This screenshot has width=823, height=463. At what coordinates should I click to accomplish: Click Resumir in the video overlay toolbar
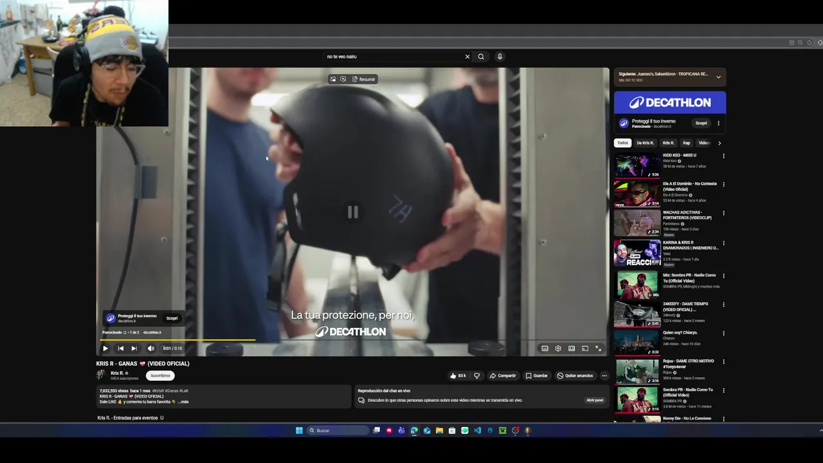364,79
